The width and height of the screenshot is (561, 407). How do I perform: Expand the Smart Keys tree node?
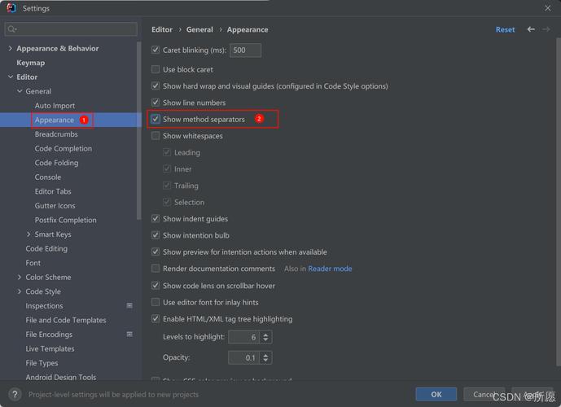tap(29, 234)
